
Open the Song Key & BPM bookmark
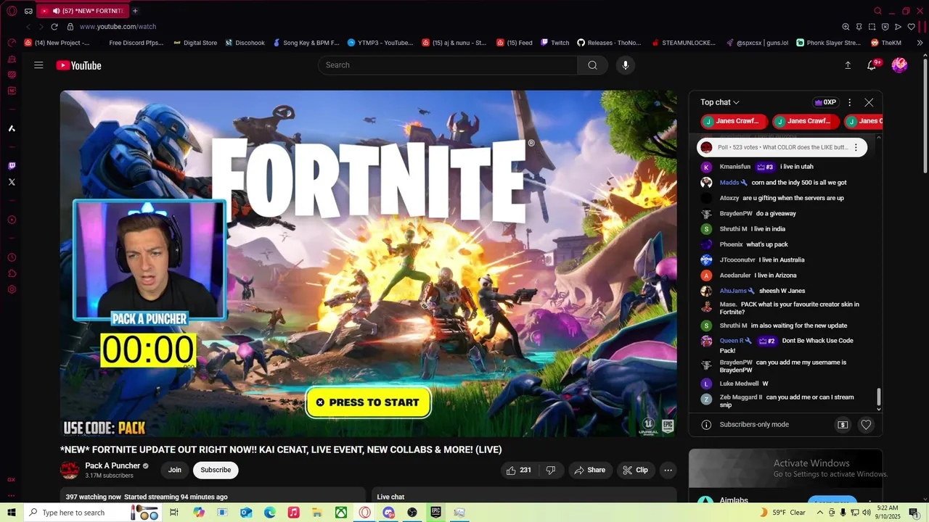[x=306, y=43]
